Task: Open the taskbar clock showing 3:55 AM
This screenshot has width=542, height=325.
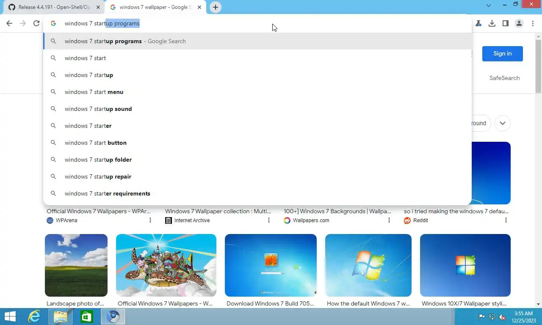Action: pyautogui.click(x=523, y=317)
